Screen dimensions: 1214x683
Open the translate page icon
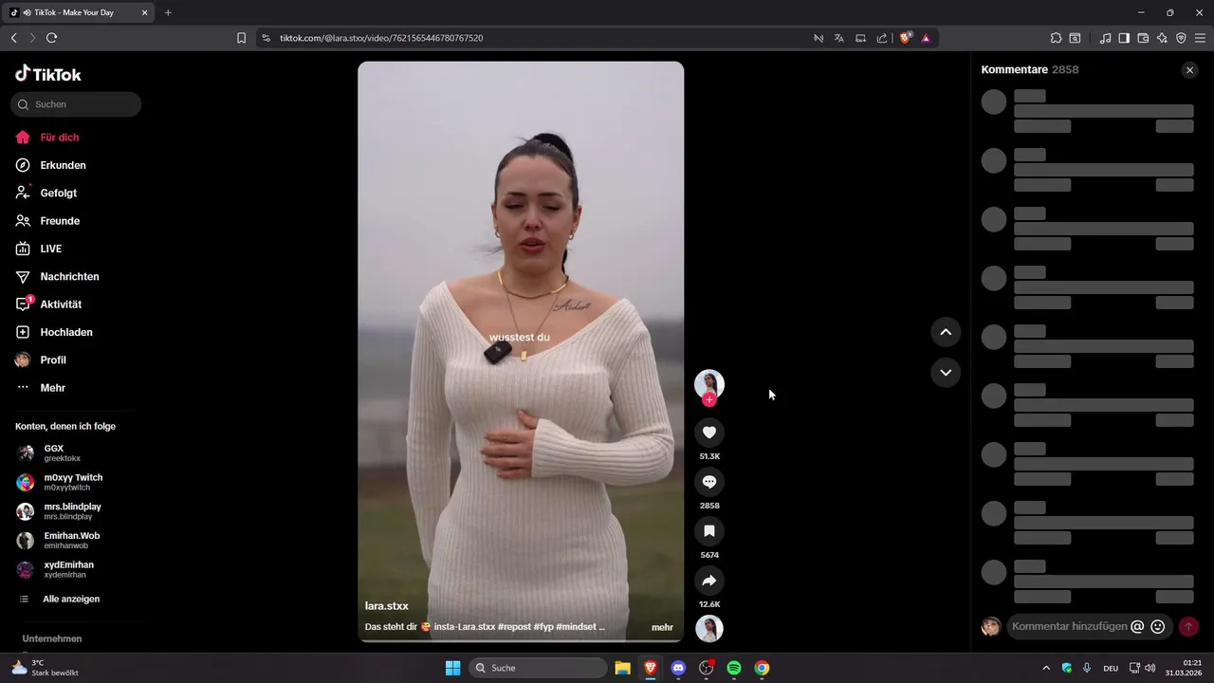pos(839,38)
